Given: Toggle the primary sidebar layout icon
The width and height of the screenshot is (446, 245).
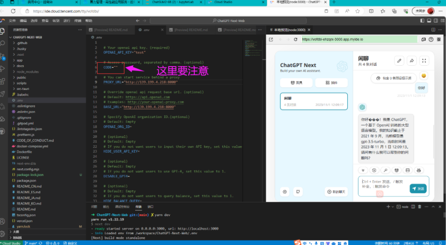Looking at the screenshot, I should tap(422, 21).
